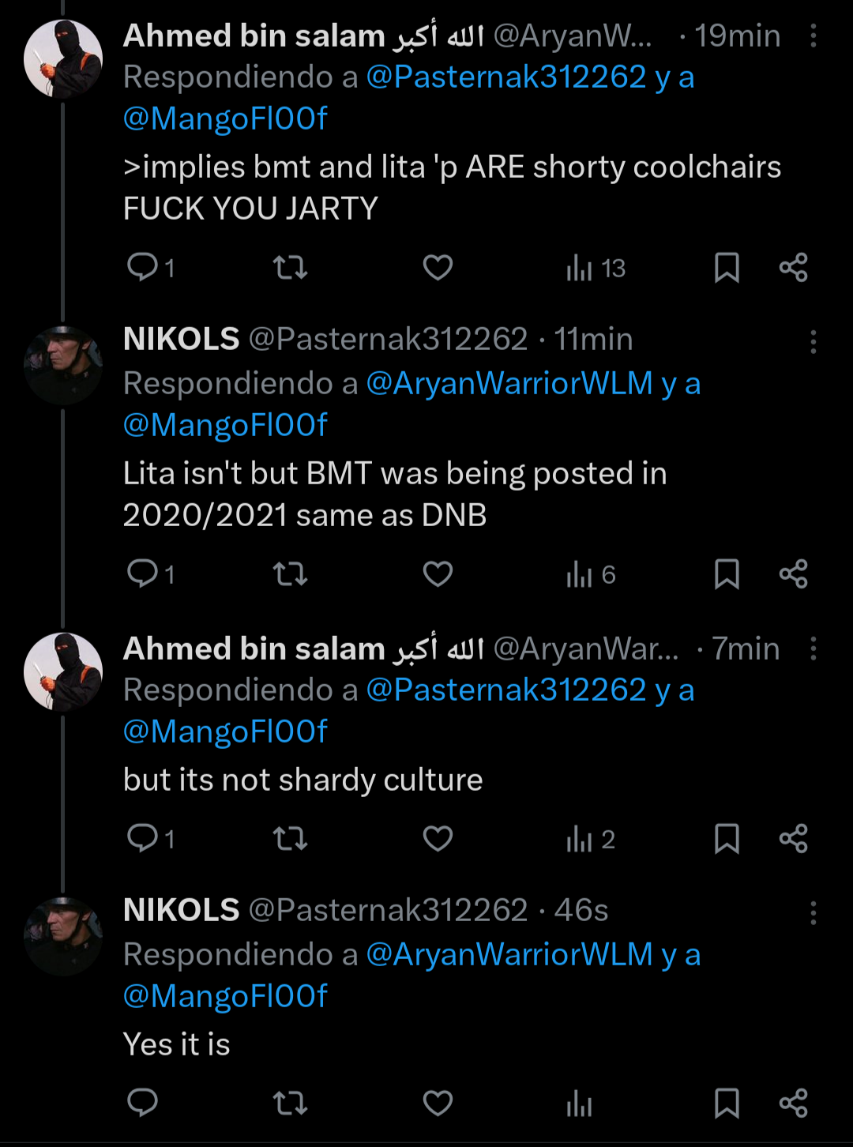This screenshot has width=853, height=1147.
Task: Like the 19min reply by Ahmed bin salam
Action: click(438, 268)
